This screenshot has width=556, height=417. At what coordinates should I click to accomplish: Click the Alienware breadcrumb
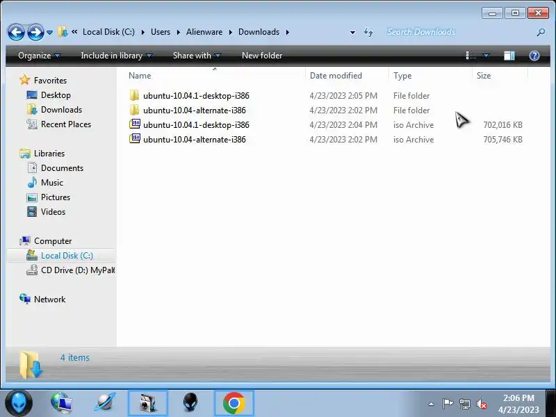(204, 32)
